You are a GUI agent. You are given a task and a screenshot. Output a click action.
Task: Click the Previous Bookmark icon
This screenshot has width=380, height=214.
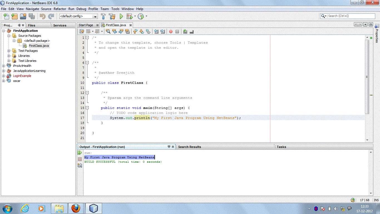point(135,31)
